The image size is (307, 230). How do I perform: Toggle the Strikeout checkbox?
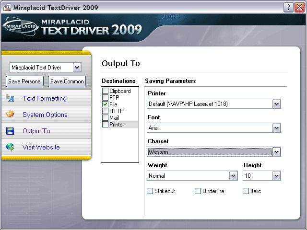pos(150,191)
